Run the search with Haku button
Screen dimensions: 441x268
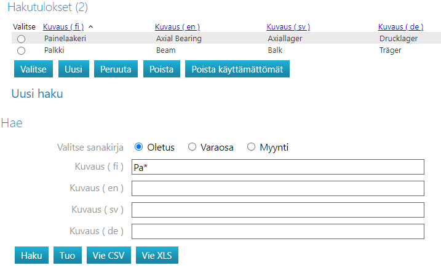point(31,255)
